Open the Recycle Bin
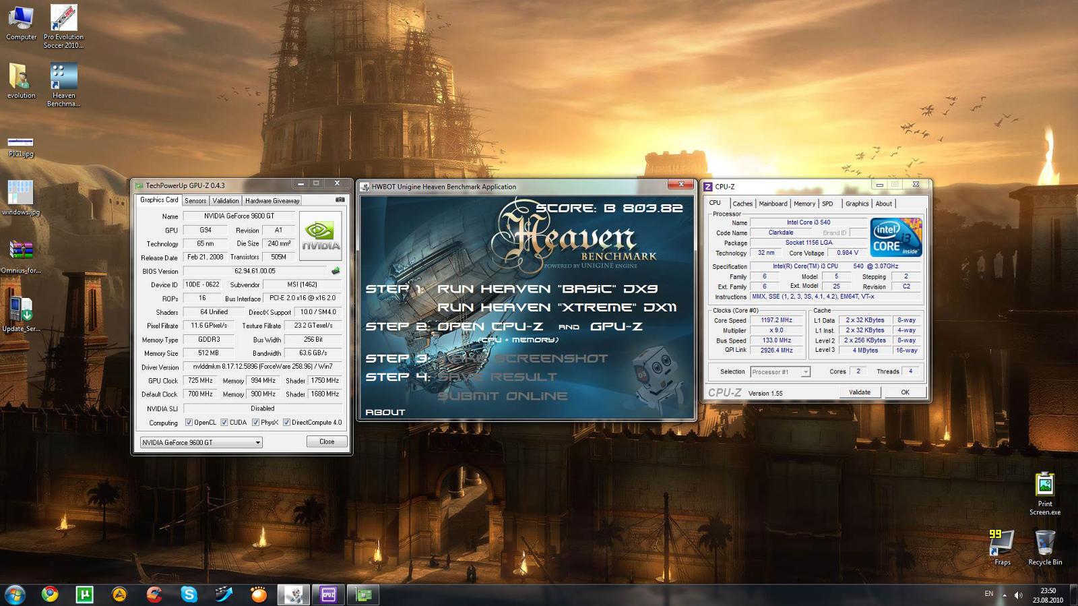The width and height of the screenshot is (1078, 606). tap(1044, 547)
